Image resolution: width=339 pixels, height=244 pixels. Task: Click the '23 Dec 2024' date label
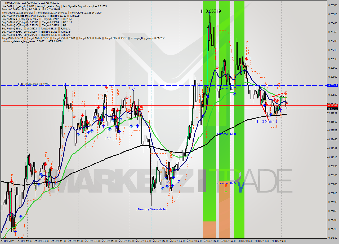pyautogui.click(x=8, y=241)
